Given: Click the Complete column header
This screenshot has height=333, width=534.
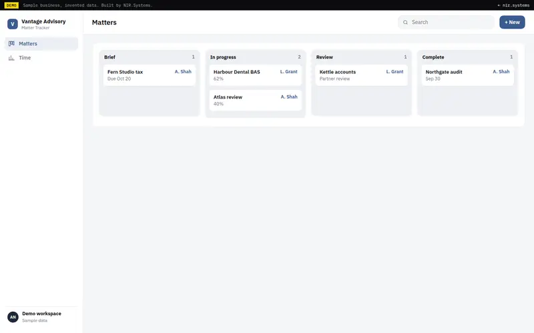Looking at the screenshot, I should click(x=433, y=57).
